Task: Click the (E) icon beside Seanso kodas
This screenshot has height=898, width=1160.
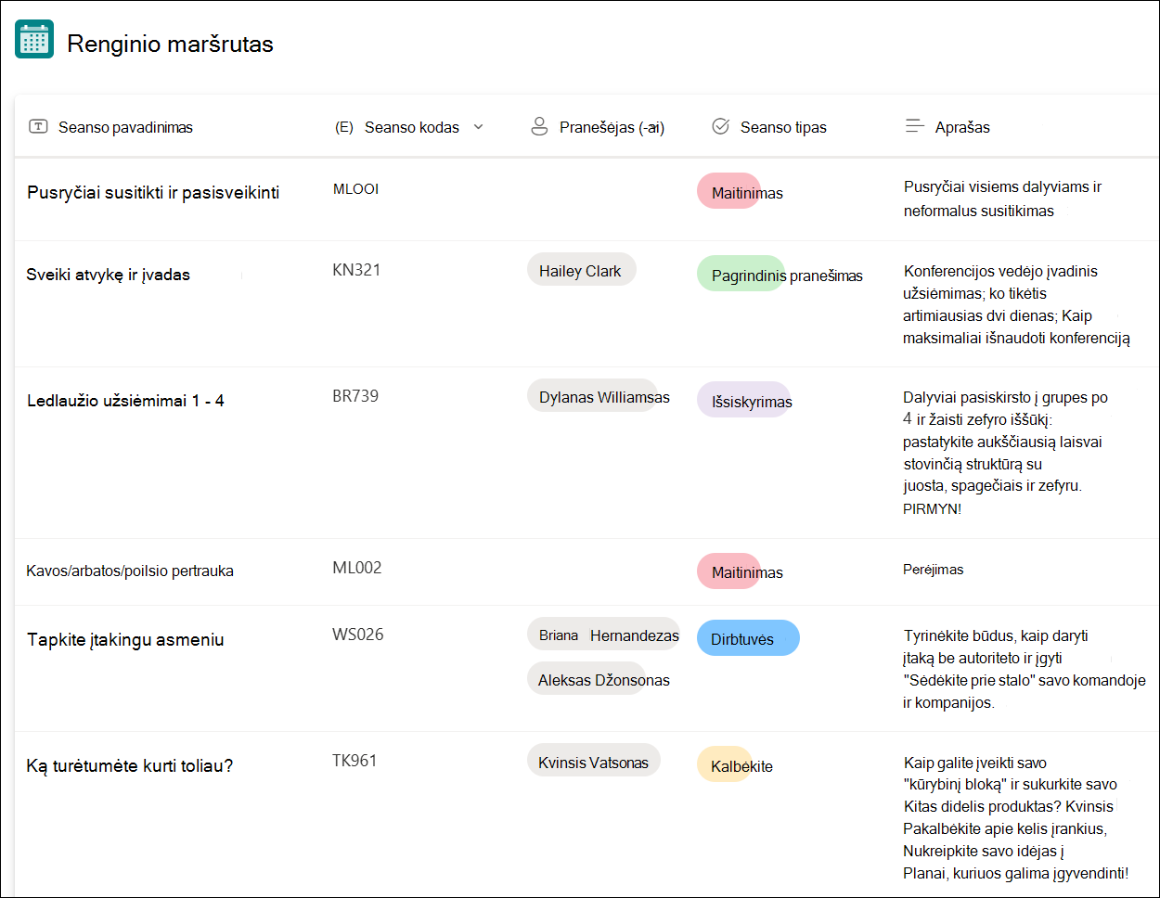Action: coord(344,127)
